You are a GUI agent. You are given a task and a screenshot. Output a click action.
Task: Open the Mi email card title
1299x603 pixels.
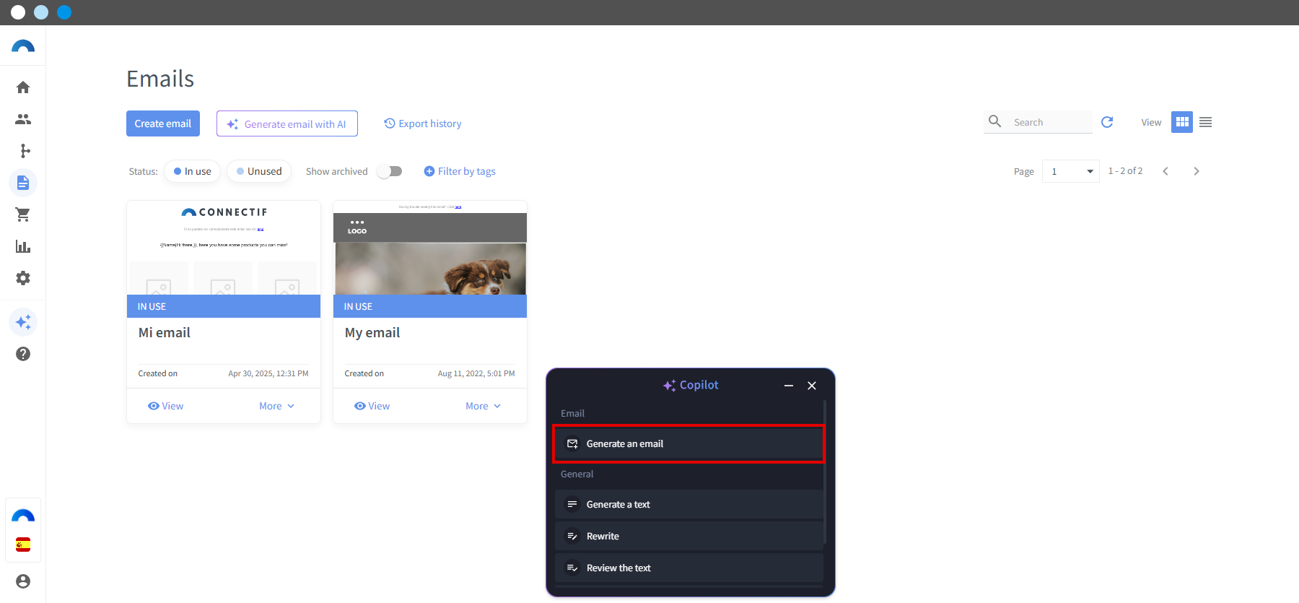(x=165, y=332)
